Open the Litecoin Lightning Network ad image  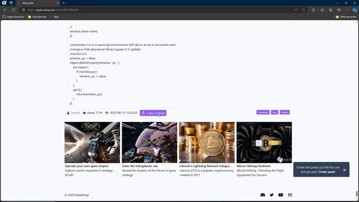coord(207,142)
